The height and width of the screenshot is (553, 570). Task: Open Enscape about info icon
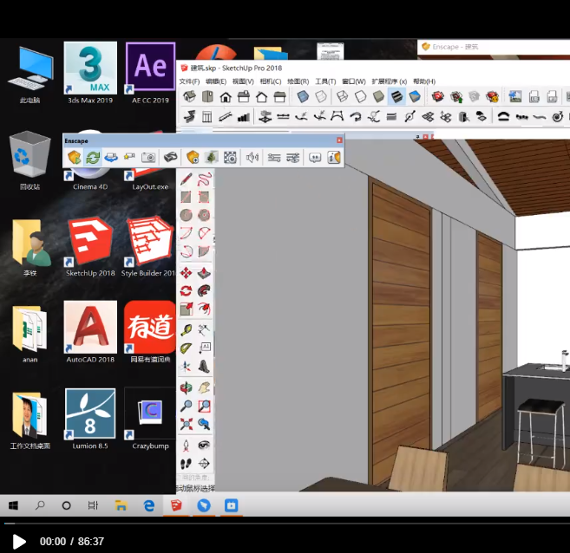333,158
